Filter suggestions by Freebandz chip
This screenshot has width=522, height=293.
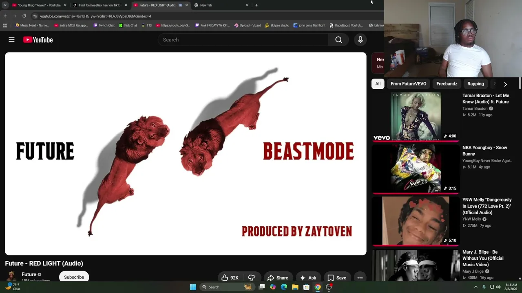point(447,84)
